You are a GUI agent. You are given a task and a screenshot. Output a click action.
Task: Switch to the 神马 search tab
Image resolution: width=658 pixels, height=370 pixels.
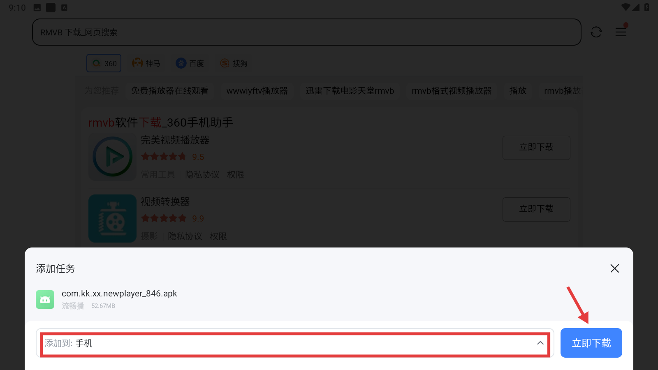pos(146,63)
